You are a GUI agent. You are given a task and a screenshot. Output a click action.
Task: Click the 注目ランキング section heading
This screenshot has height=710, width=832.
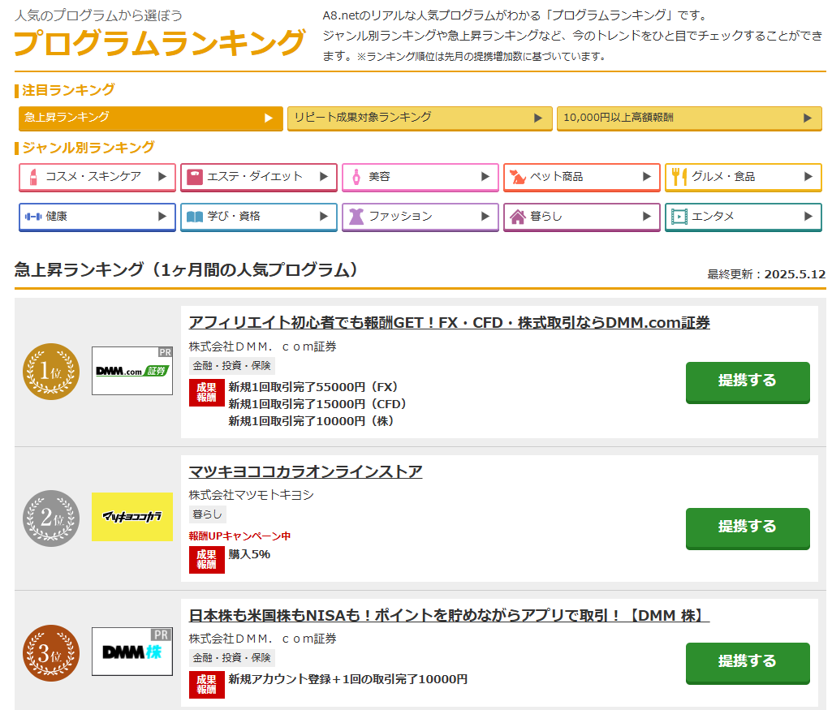[x=68, y=90]
